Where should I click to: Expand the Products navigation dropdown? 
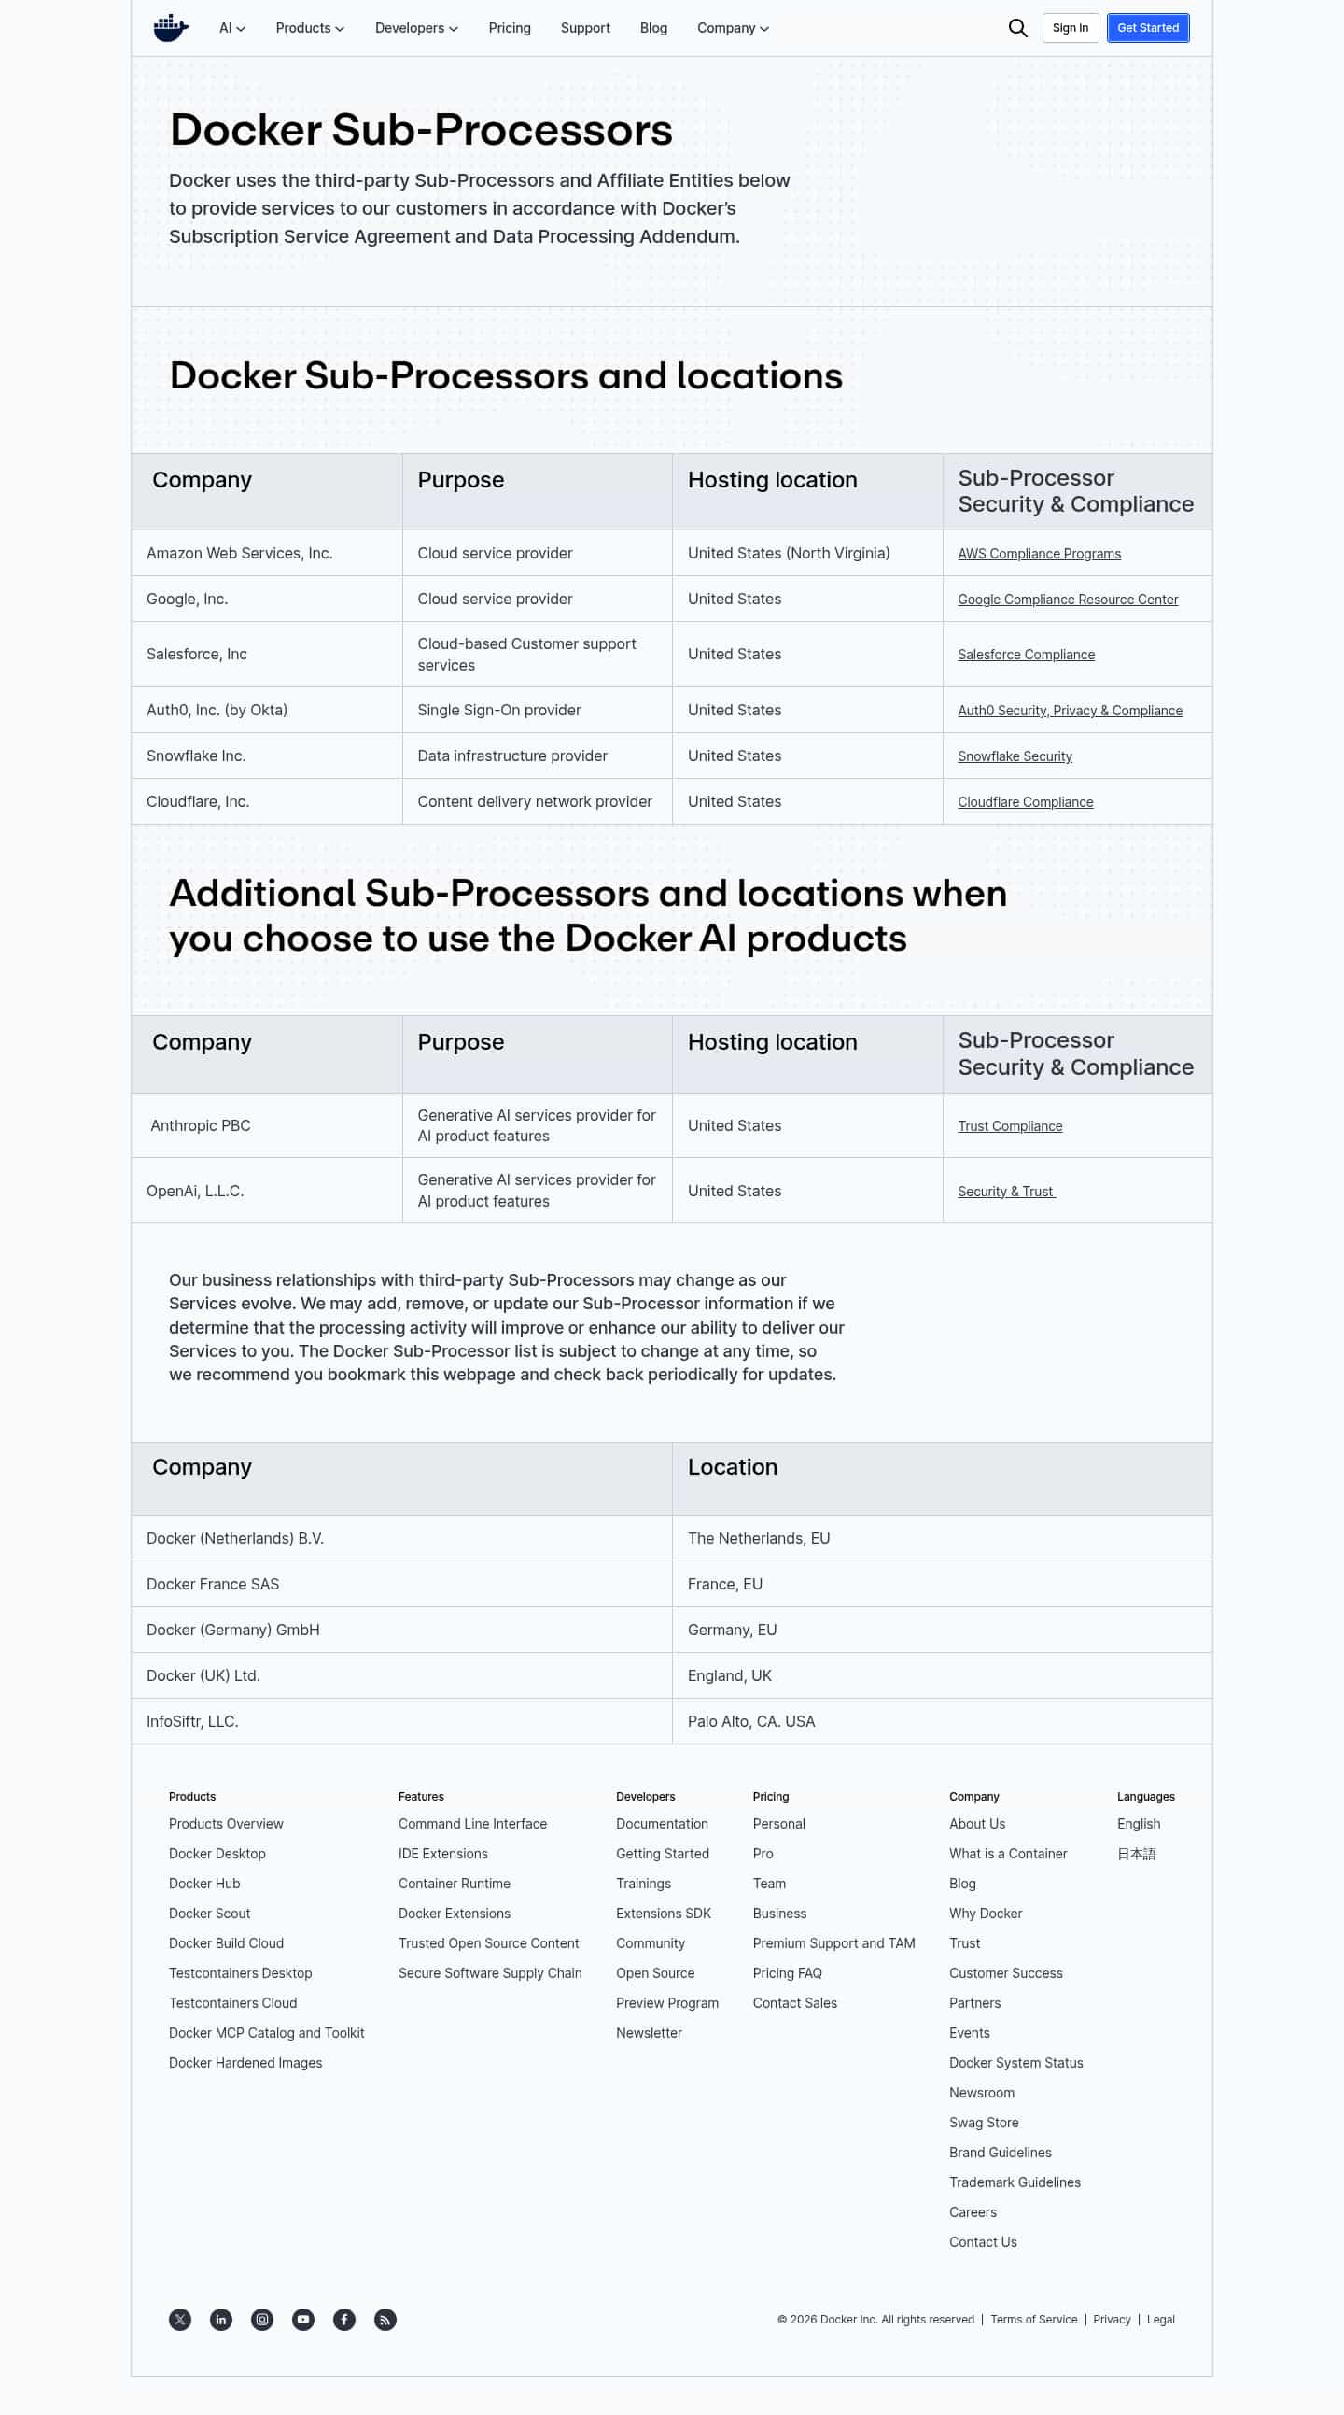(x=309, y=28)
